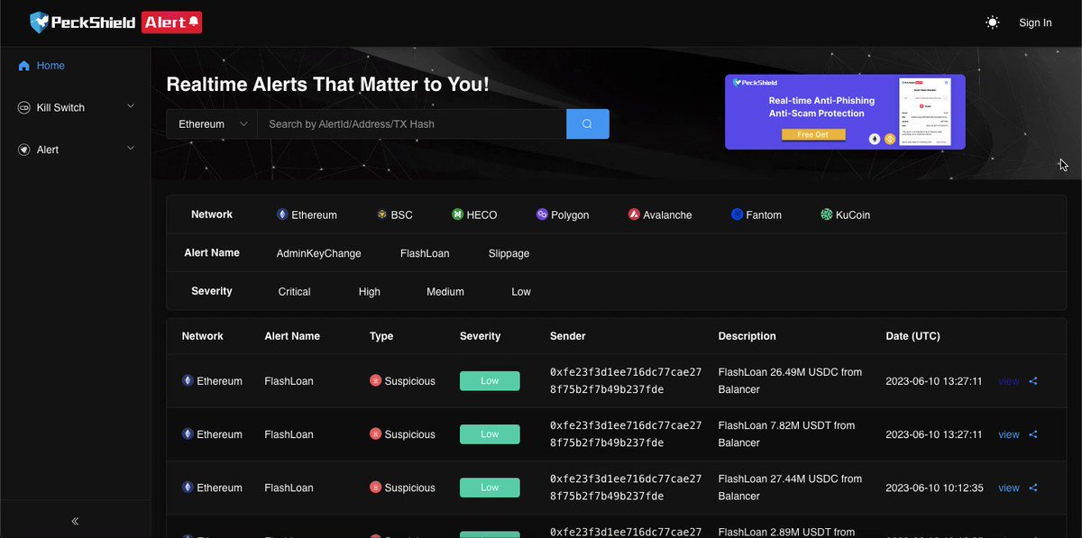
Task: Click the BSC filter icon
Action: (382, 214)
